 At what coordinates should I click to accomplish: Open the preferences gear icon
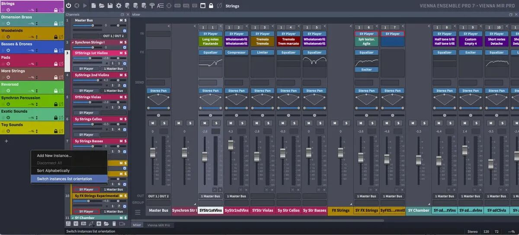118,6
